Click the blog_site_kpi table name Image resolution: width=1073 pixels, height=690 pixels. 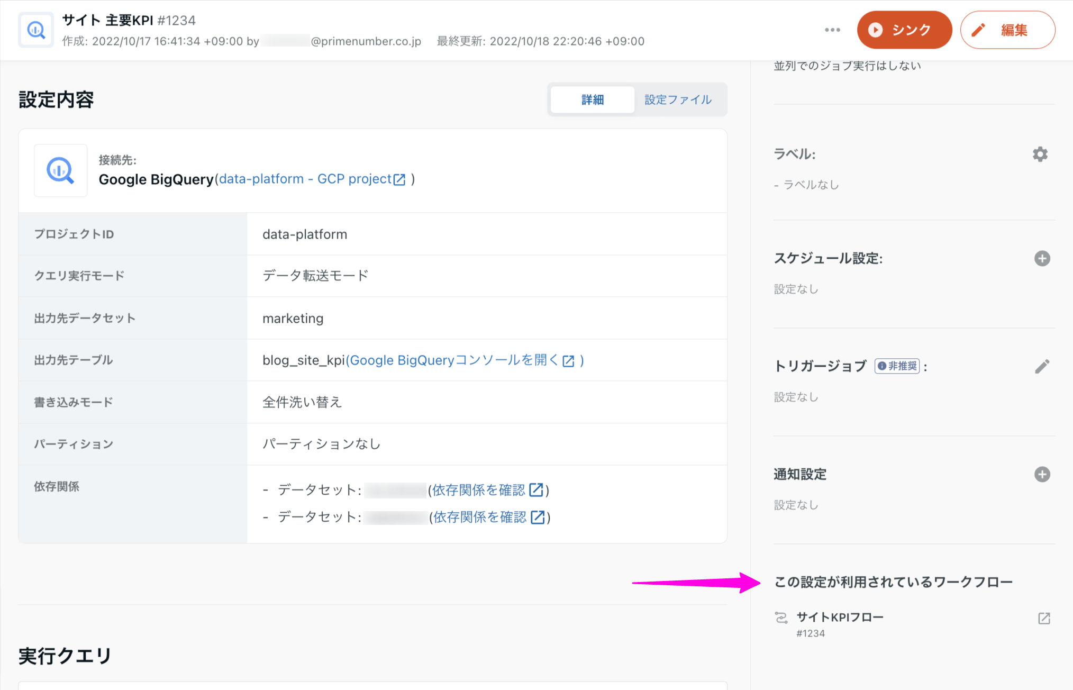click(x=304, y=360)
